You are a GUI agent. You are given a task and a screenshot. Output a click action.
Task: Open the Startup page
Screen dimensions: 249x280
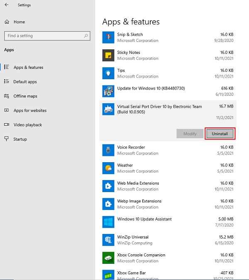[20, 139]
